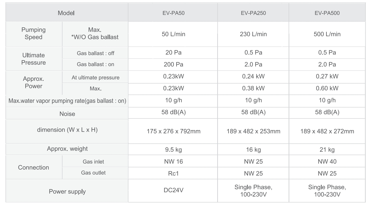
Task: Click the Gas ballast : on label
Action: point(95,64)
